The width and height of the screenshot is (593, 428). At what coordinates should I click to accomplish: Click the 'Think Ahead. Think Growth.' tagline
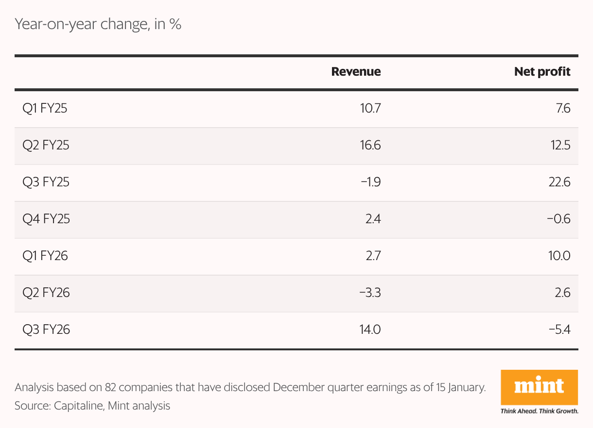tap(539, 412)
